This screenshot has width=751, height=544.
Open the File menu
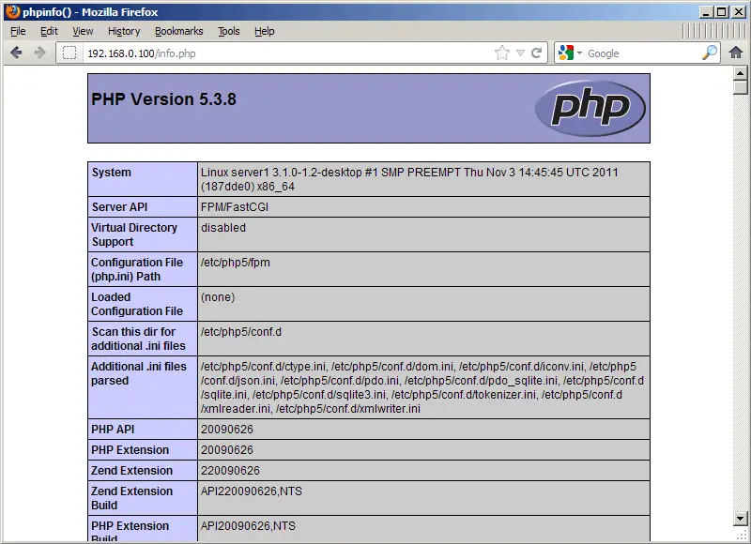pos(18,31)
